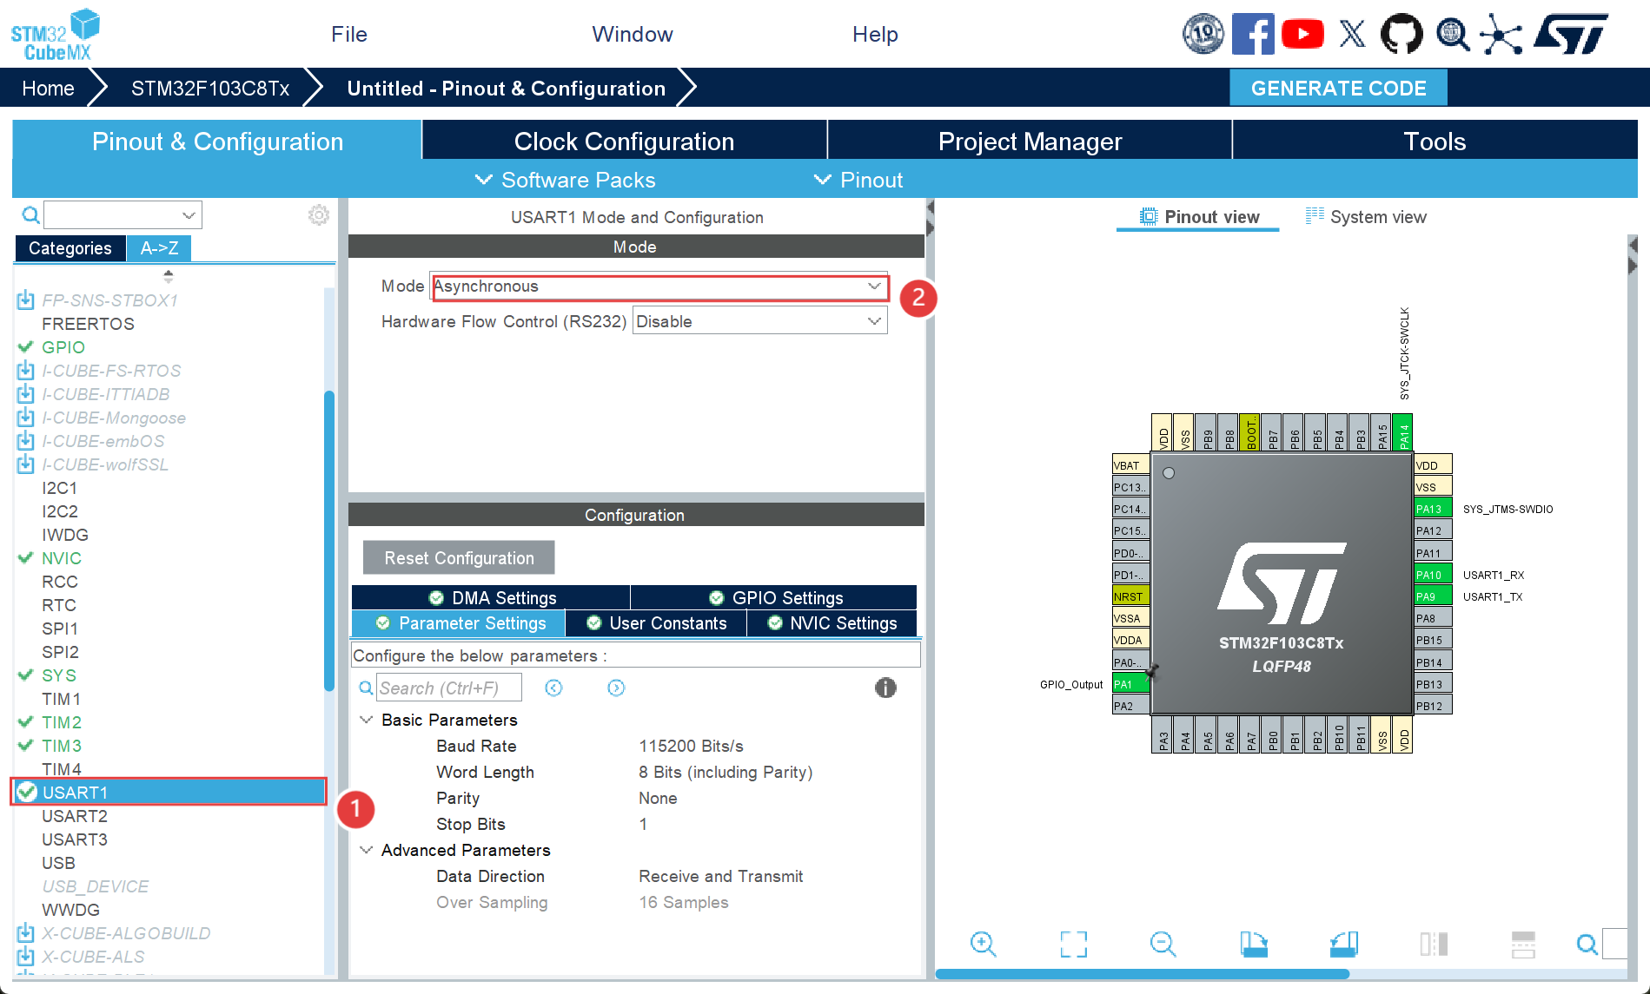Click the Baud Rate value 115200 Bits/s
1650x994 pixels.
[691, 746]
